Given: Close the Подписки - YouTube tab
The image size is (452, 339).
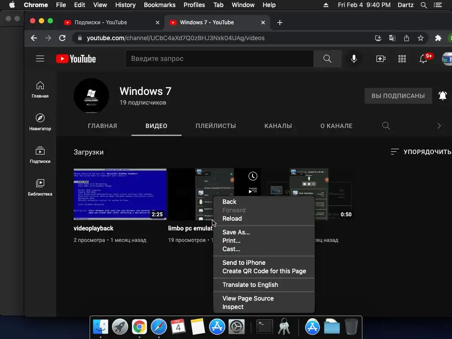Looking at the screenshot, I should coord(158,23).
